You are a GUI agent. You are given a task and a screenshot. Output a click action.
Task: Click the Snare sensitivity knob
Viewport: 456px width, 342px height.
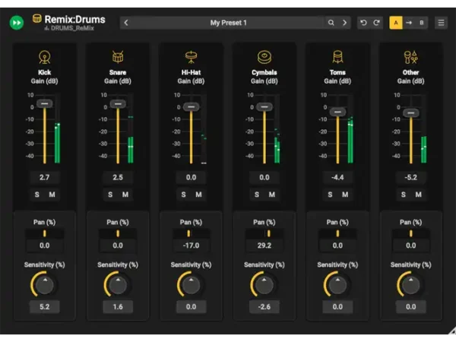[118, 285]
